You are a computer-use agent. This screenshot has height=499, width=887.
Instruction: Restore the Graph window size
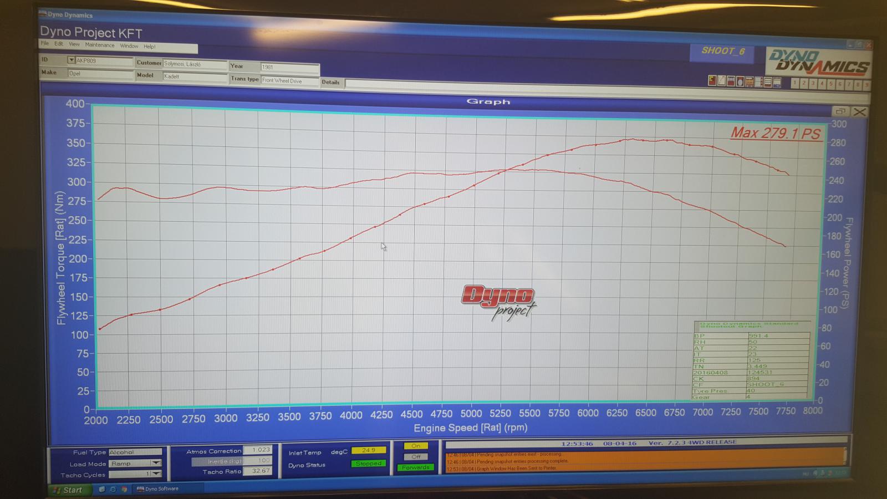click(x=840, y=111)
